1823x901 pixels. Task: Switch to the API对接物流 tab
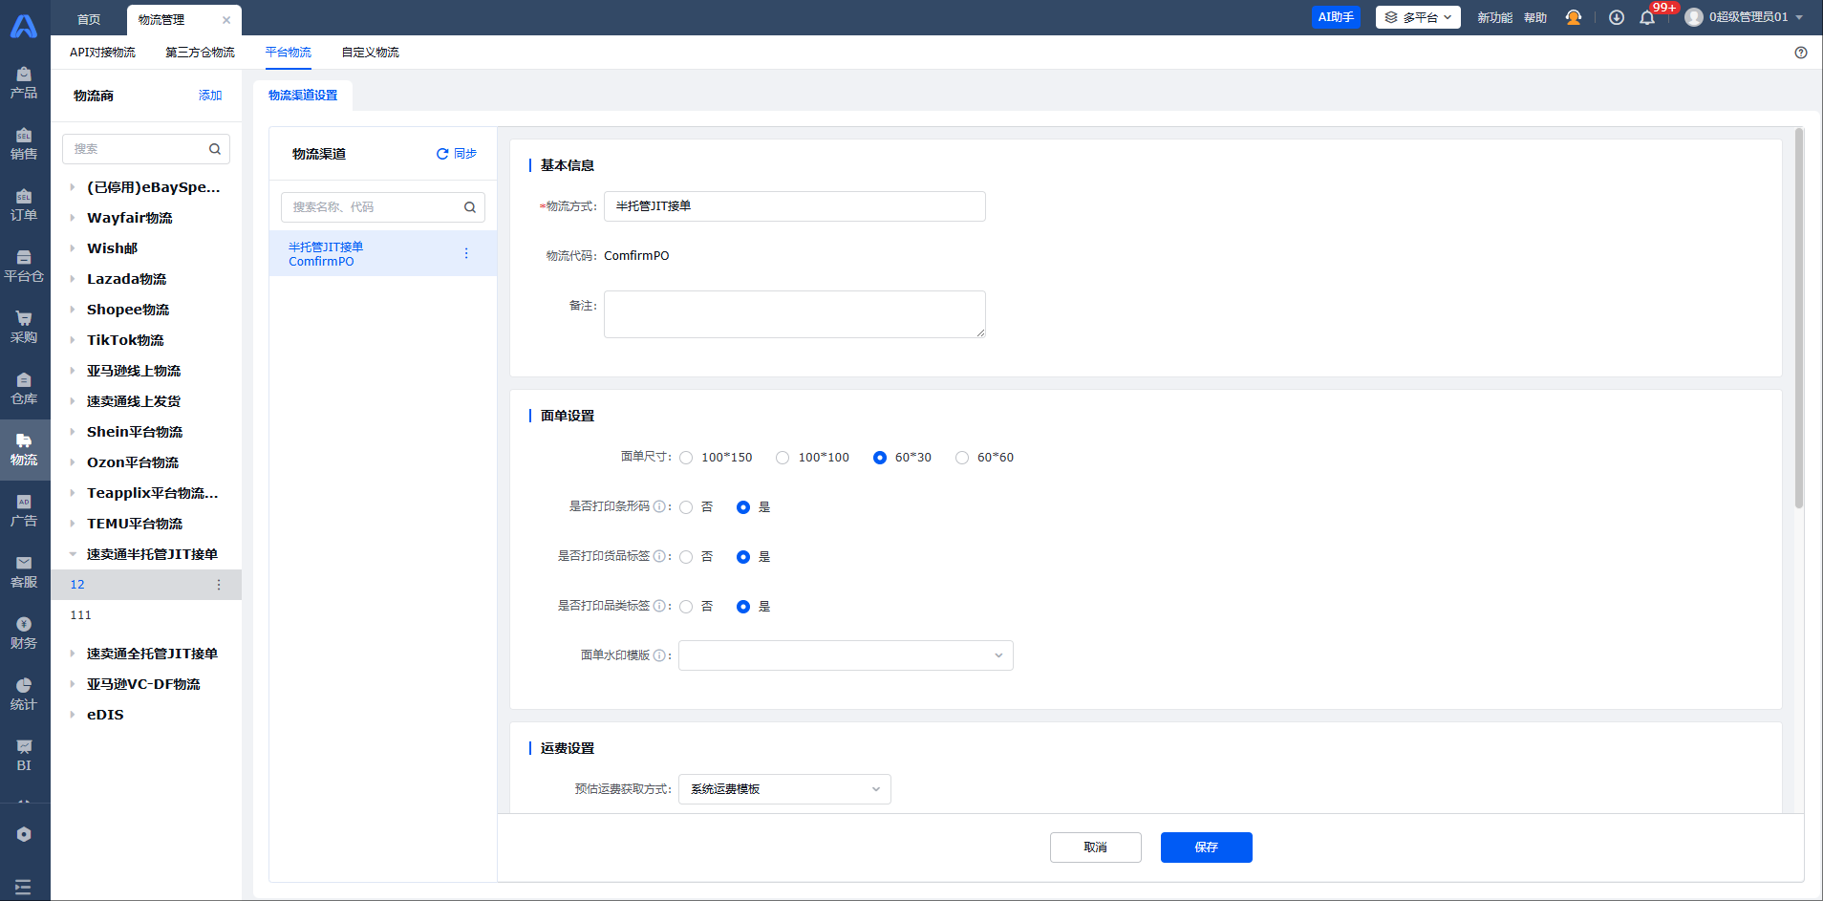tap(102, 53)
